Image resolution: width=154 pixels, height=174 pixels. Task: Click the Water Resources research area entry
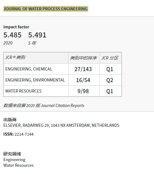(19, 165)
